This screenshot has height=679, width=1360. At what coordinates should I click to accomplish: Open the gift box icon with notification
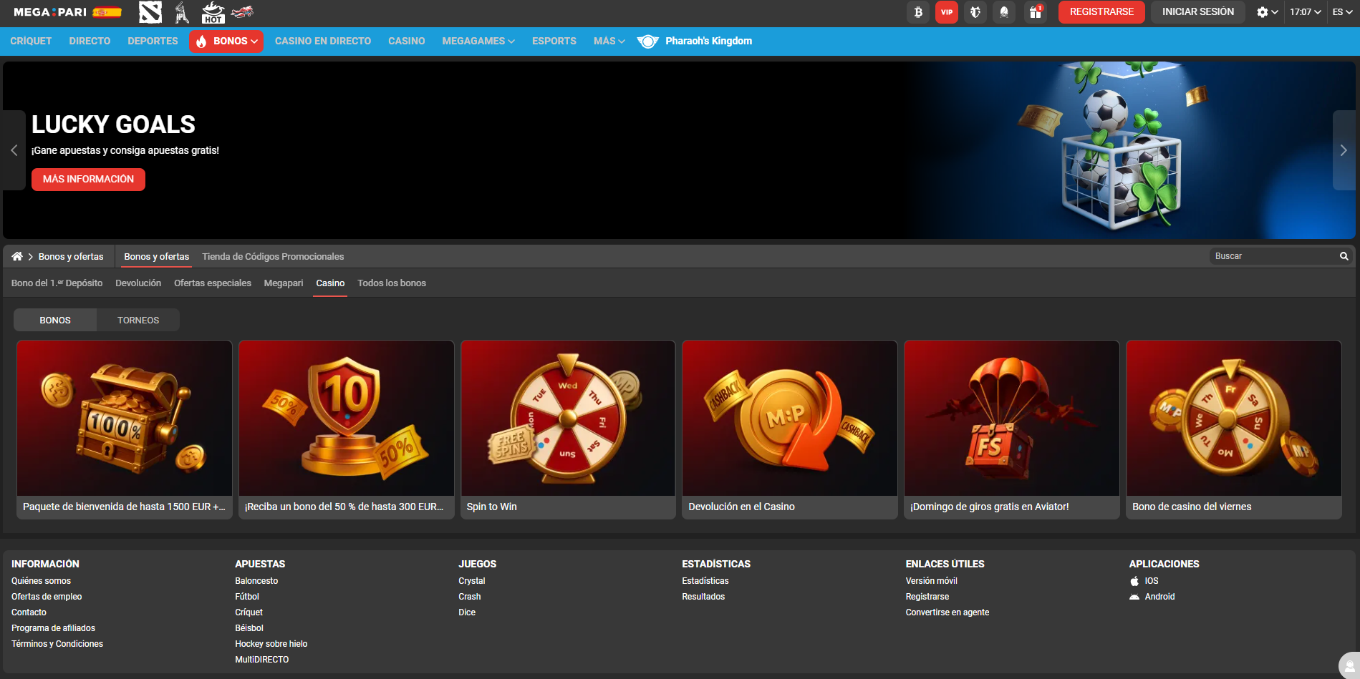click(1036, 12)
